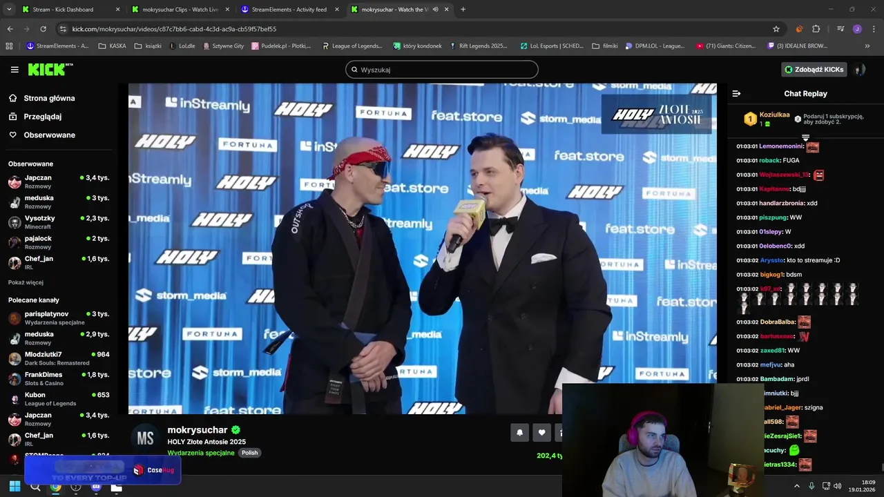884x497 pixels.
Task: Click chat user handlarzbronia
Action: tap(781, 203)
